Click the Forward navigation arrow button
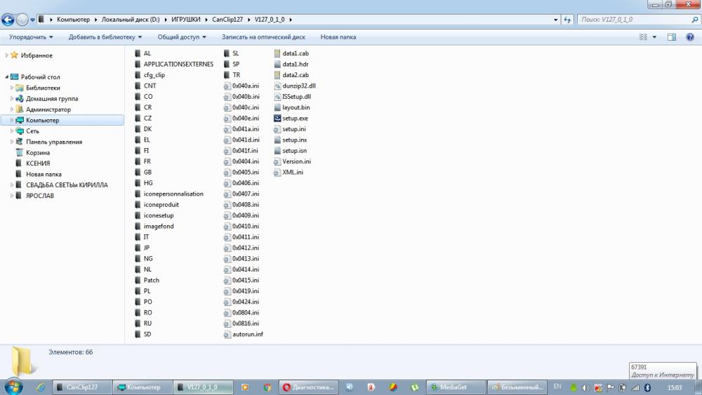The image size is (702, 395). (x=22, y=20)
